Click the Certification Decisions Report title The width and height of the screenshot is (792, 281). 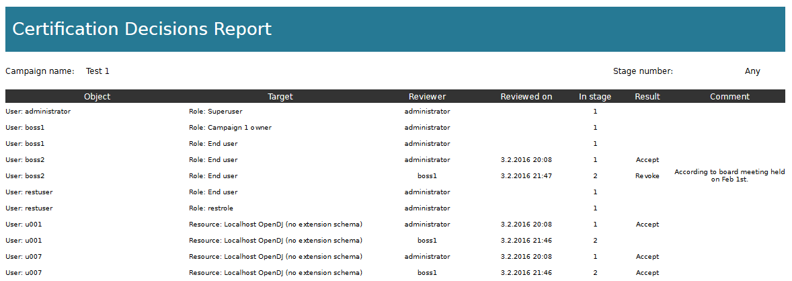[x=142, y=29]
